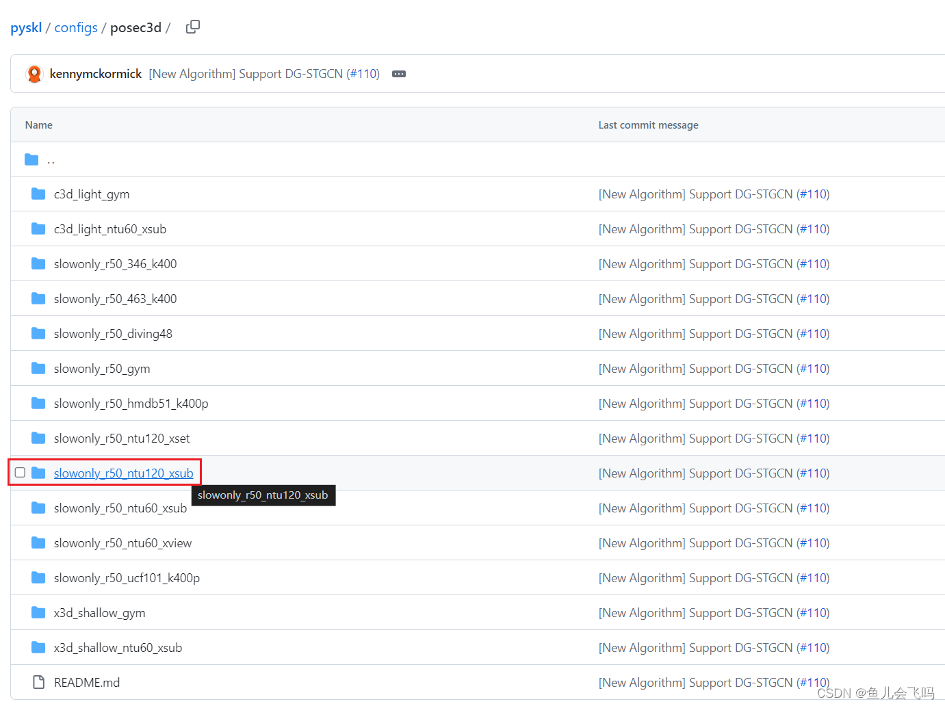Open the slowonly_r50_ntu120_xsub folder
Image resolution: width=945 pixels, height=706 pixels.
124,473
